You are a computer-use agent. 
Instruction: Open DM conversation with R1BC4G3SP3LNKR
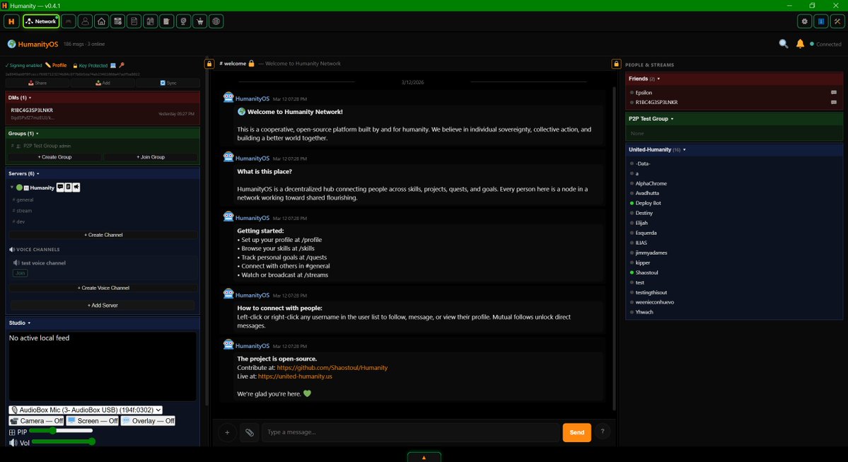point(103,114)
